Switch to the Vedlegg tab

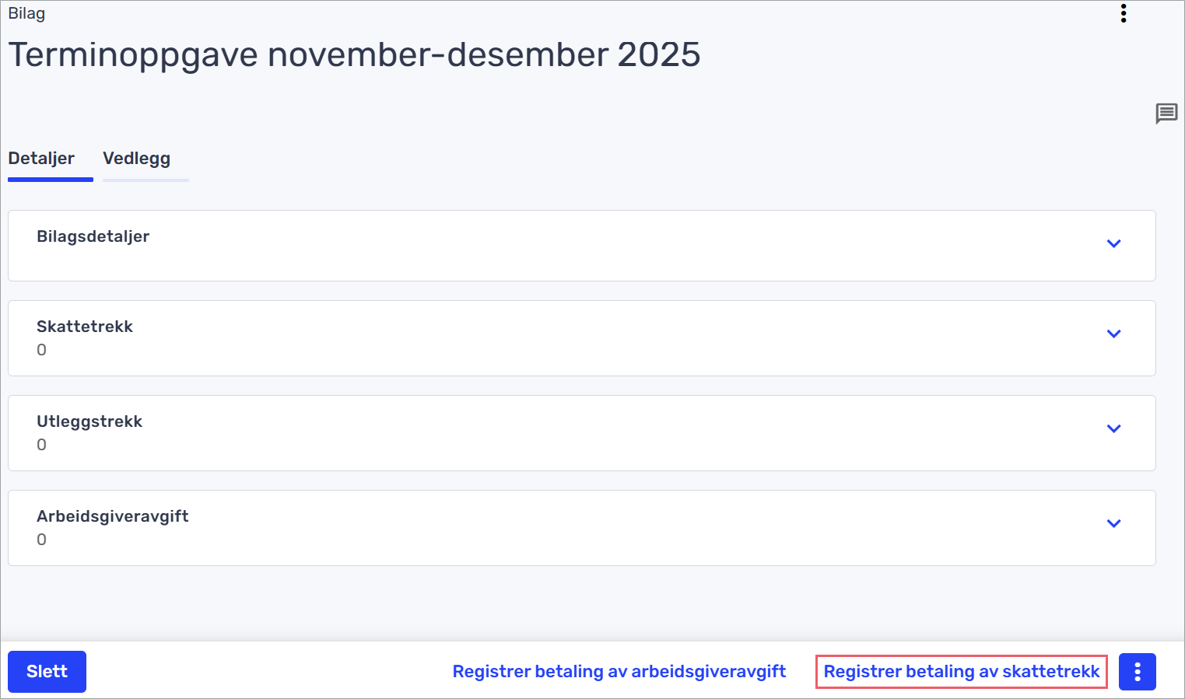tap(137, 159)
